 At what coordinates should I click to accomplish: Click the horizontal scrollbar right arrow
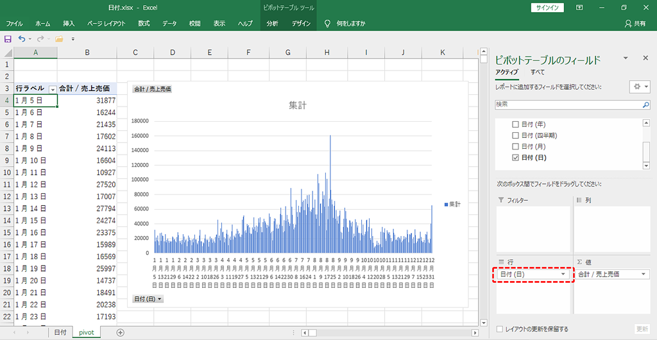point(475,333)
